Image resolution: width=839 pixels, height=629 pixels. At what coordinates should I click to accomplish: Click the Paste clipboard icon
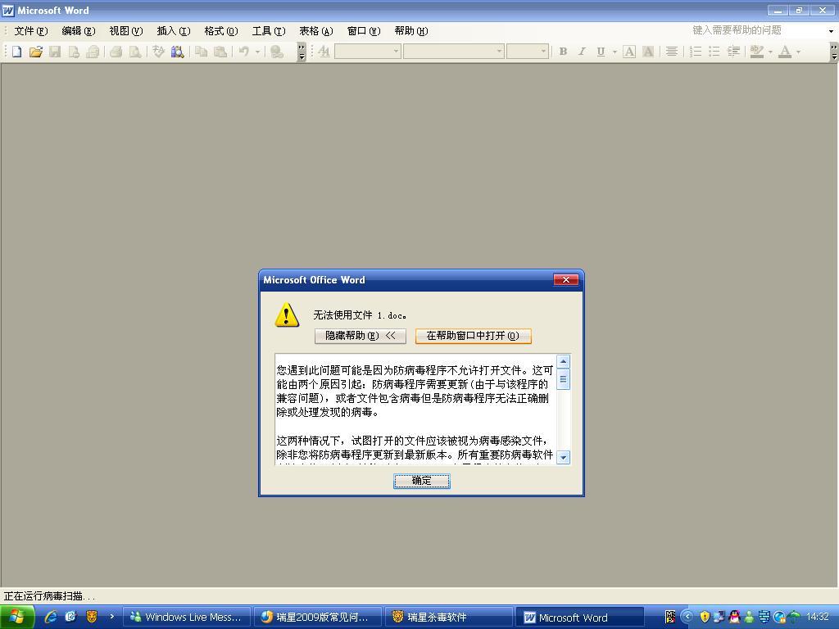coord(220,52)
